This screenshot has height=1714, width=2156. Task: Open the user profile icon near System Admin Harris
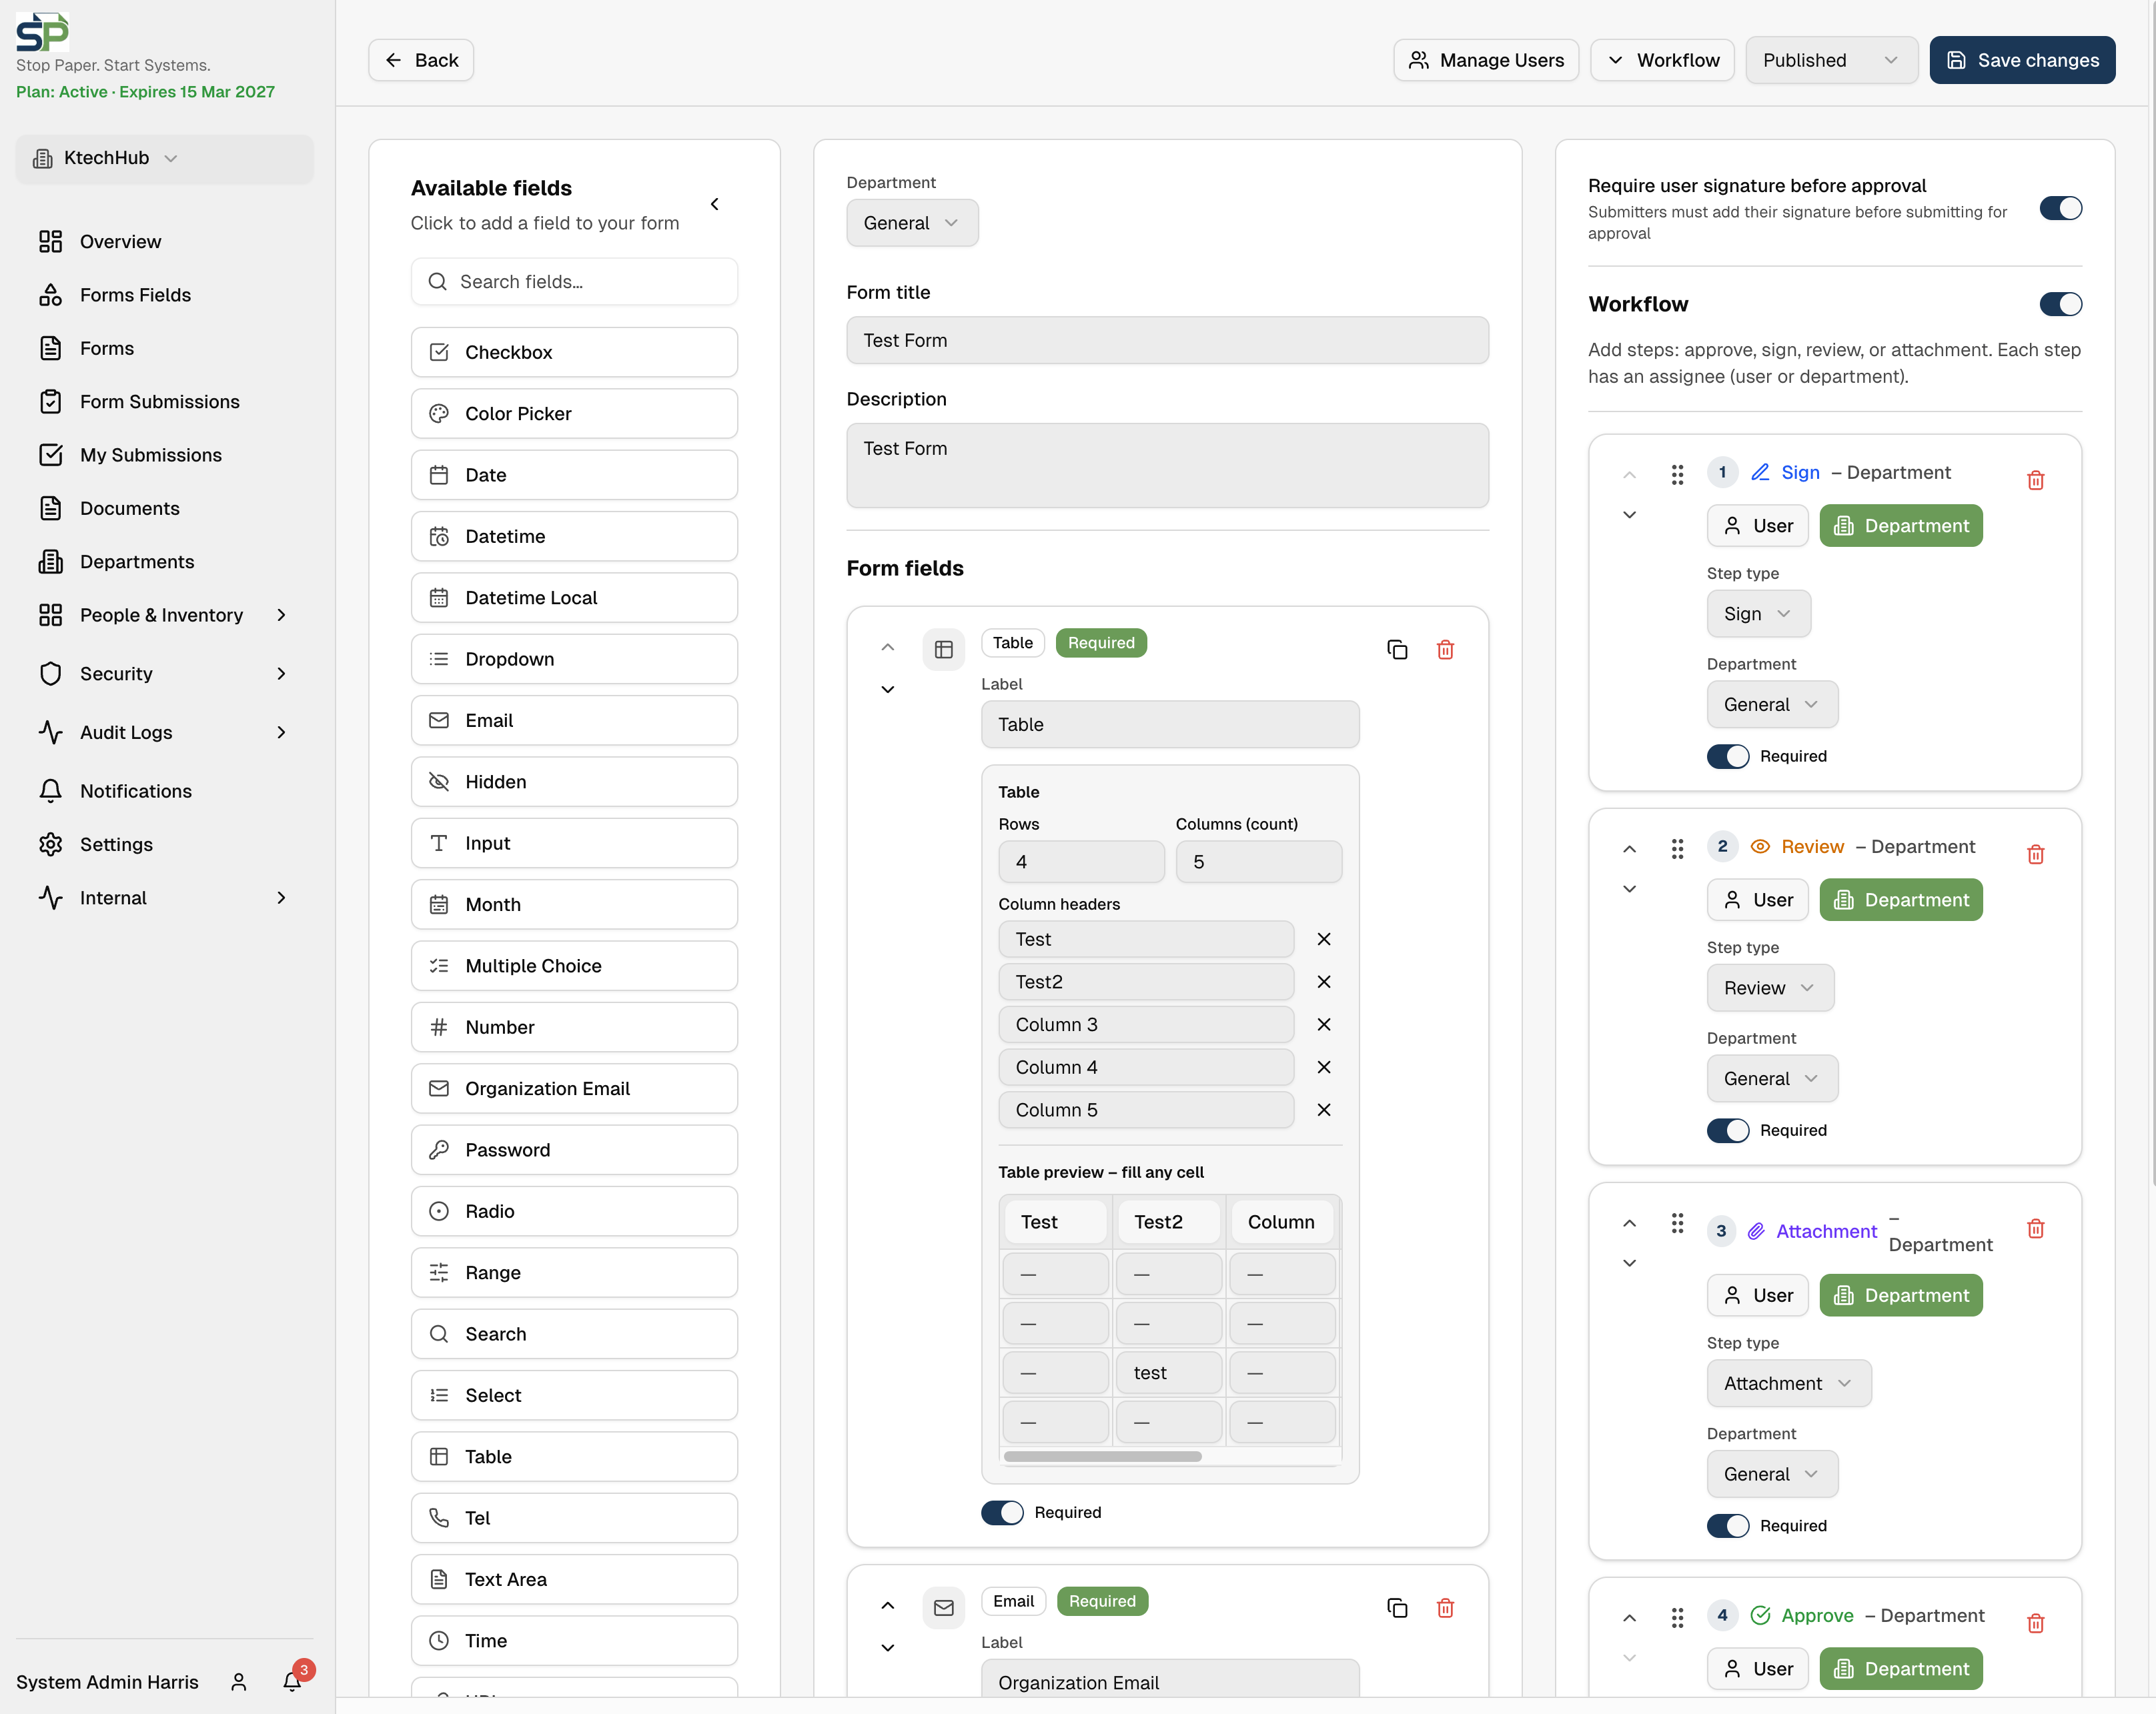238,1682
